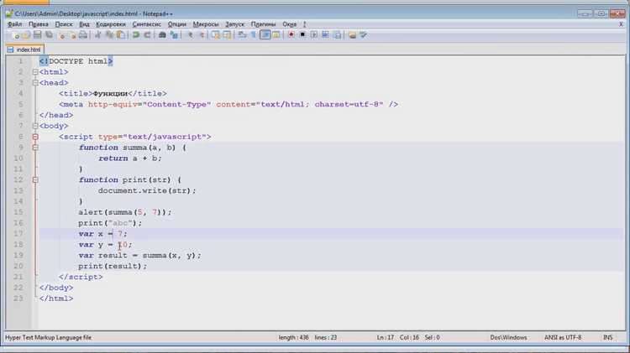
Task: Open the Поиск menu
Action: [x=64, y=24]
